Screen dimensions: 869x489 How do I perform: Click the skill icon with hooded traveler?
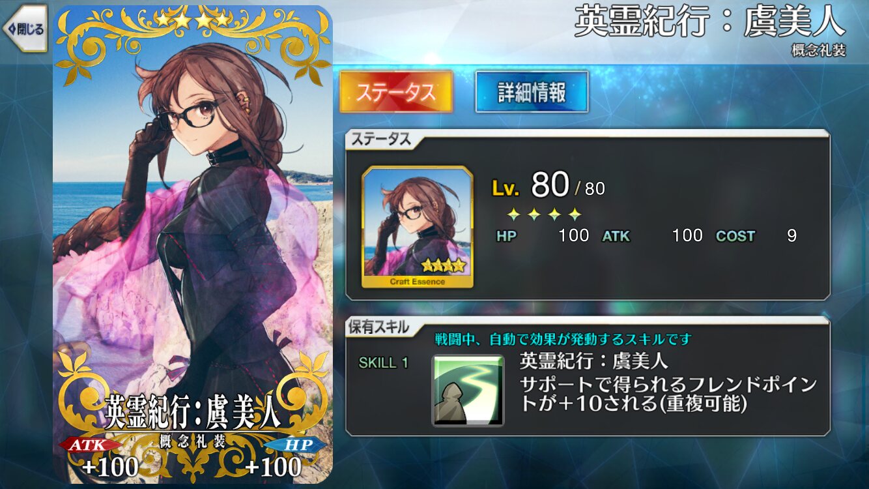coord(468,390)
